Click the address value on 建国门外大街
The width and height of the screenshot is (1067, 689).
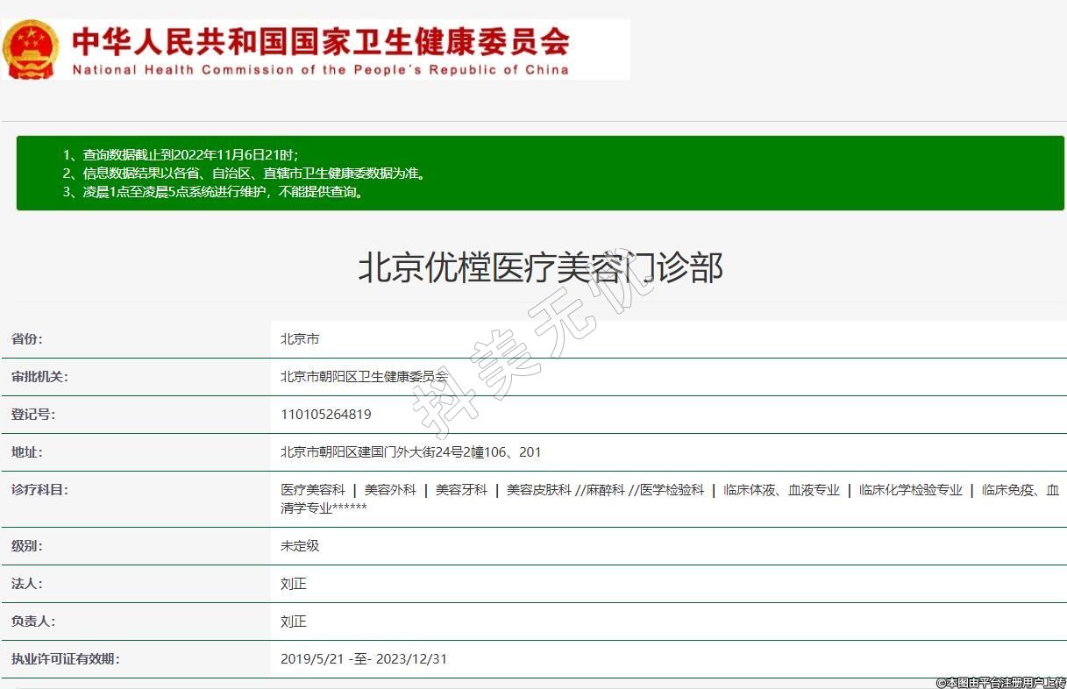pos(410,452)
